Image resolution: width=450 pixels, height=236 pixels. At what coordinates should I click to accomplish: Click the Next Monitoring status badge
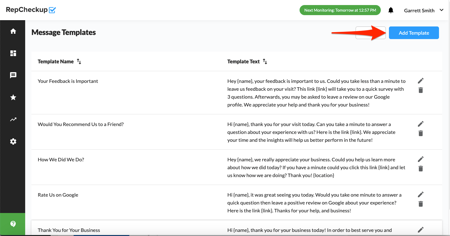pyautogui.click(x=340, y=10)
